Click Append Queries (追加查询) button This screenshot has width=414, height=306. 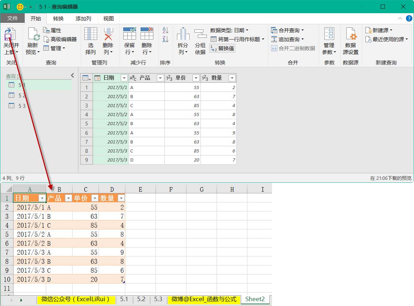(287, 39)
